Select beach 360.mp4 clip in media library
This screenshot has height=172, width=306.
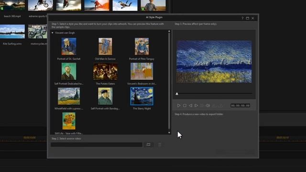click(12, 5)
